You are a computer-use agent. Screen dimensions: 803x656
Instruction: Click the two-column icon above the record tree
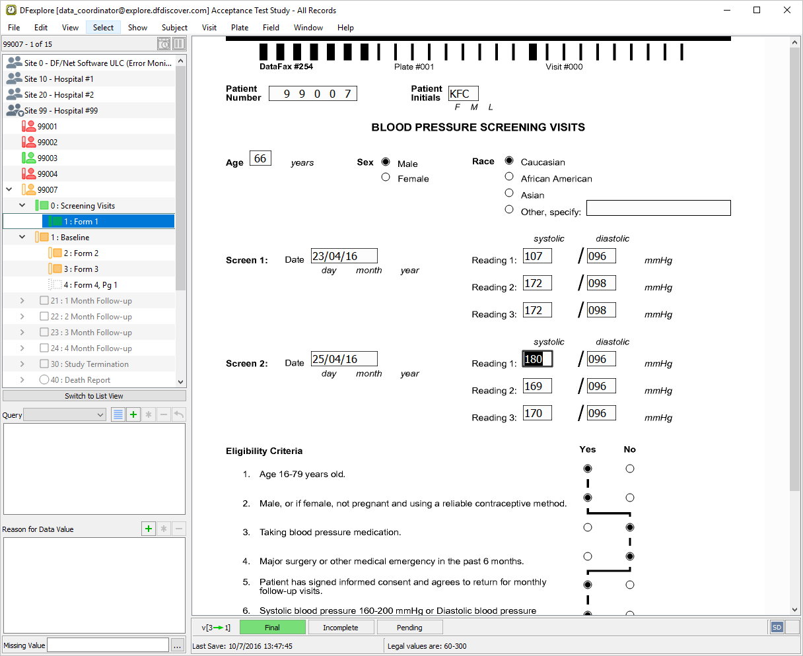coord(179,44)
